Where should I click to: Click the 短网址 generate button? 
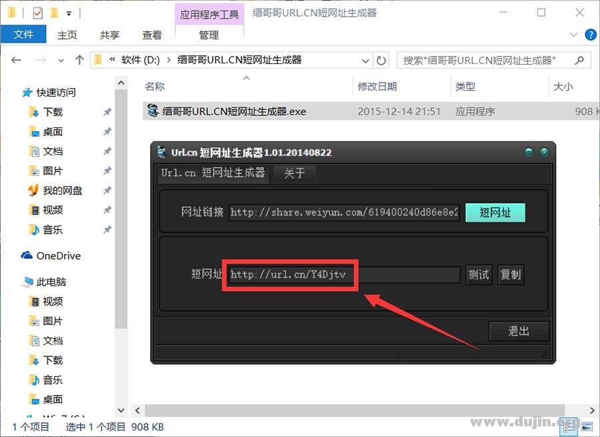tap(495, 213)
